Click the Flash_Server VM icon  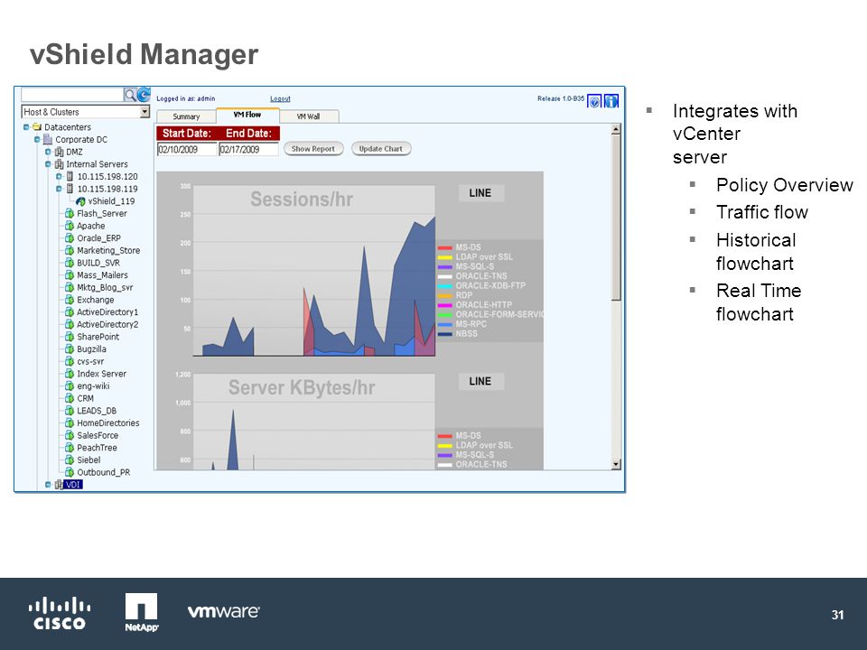pos(70,213)
